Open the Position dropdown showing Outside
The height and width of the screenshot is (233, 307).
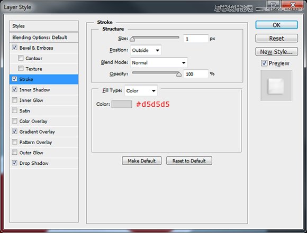[146, 50]
